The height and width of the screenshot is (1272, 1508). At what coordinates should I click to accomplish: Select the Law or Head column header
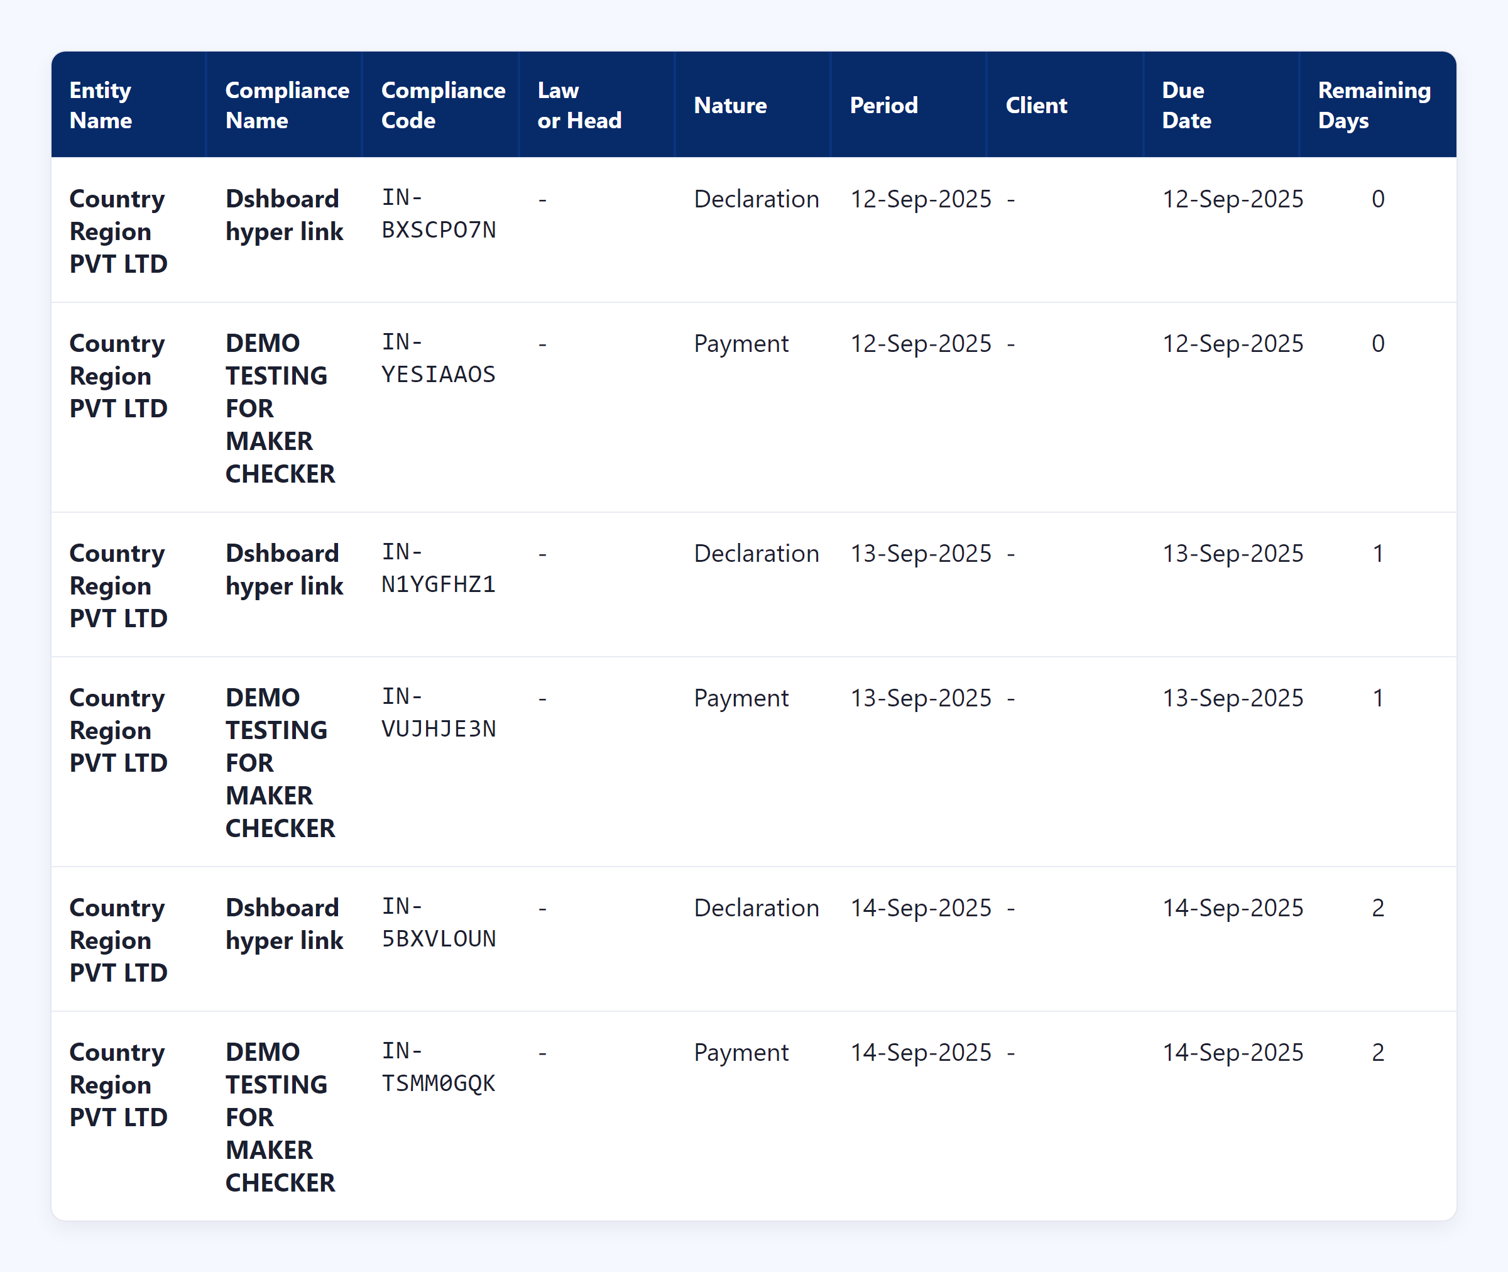click(x=579, y=106)
